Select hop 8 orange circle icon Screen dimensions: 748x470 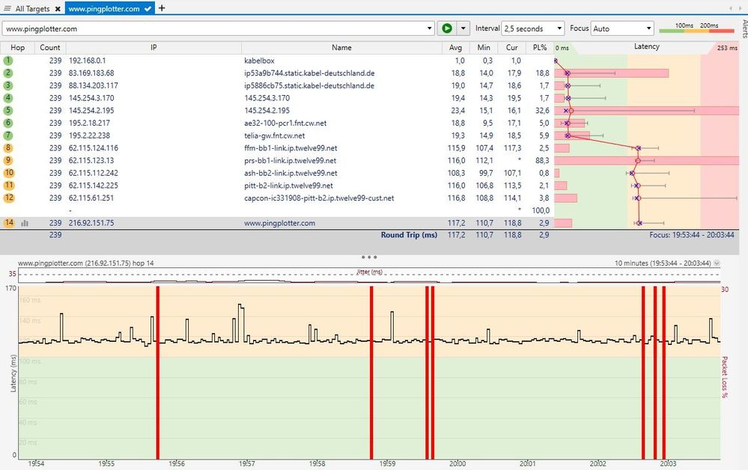[x=8, y=147]
